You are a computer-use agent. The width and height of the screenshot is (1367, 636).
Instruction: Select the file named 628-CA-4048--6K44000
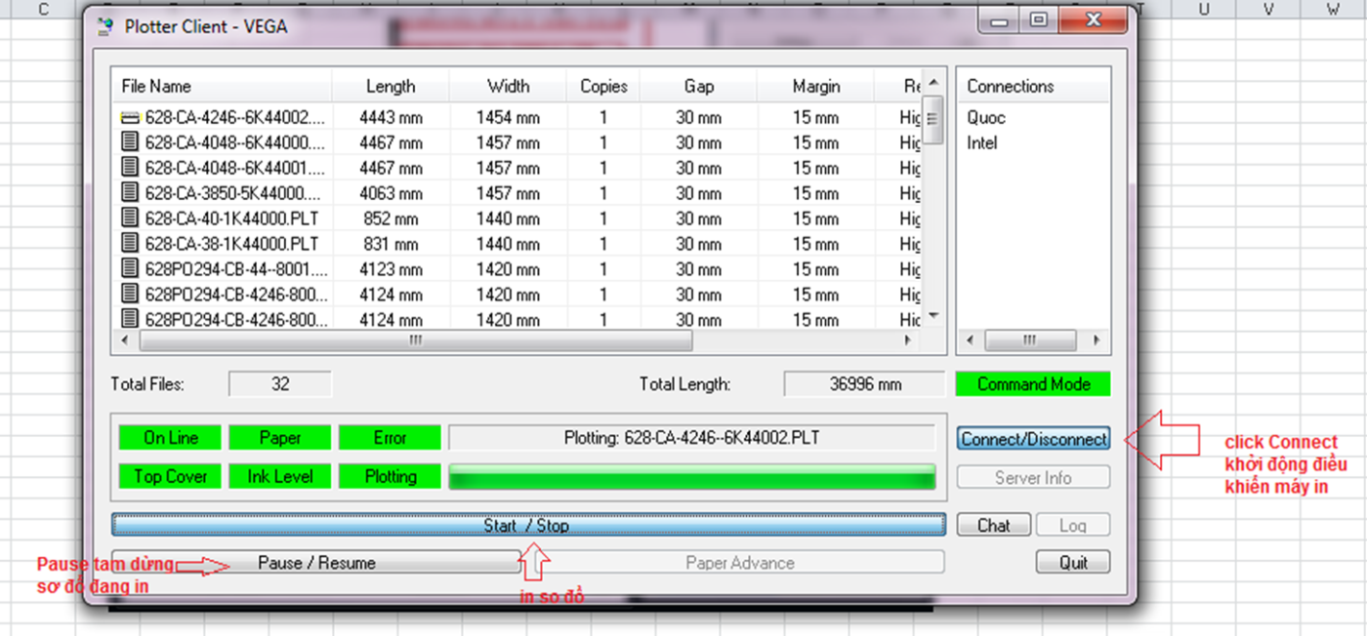click(235, 142)
